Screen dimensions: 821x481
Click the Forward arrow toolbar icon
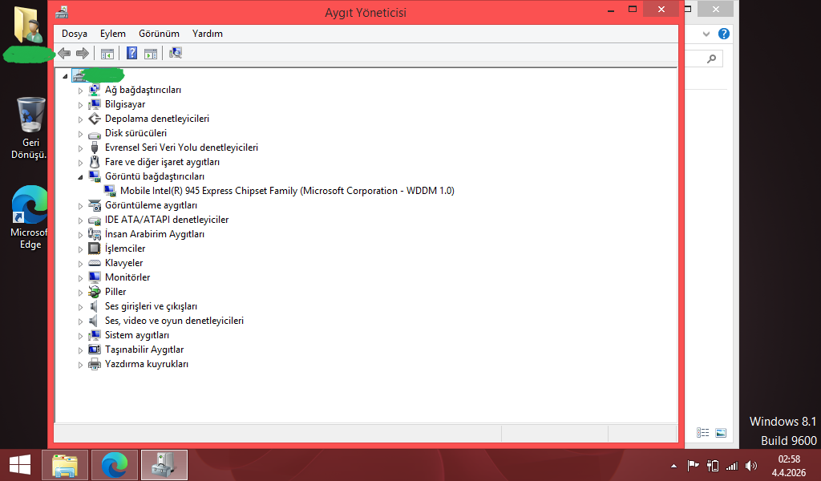83,53
